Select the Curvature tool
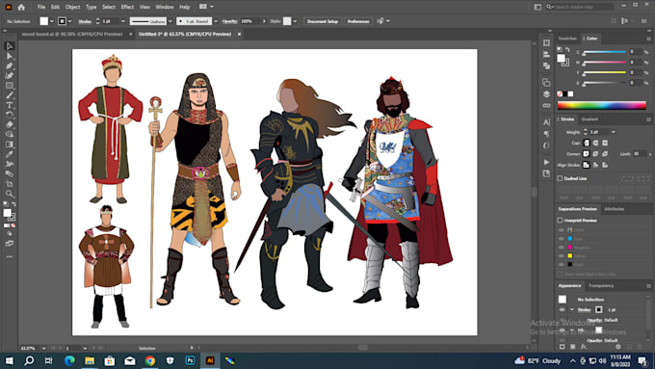This screenshot has width=655, height=369. coord(10,76)
